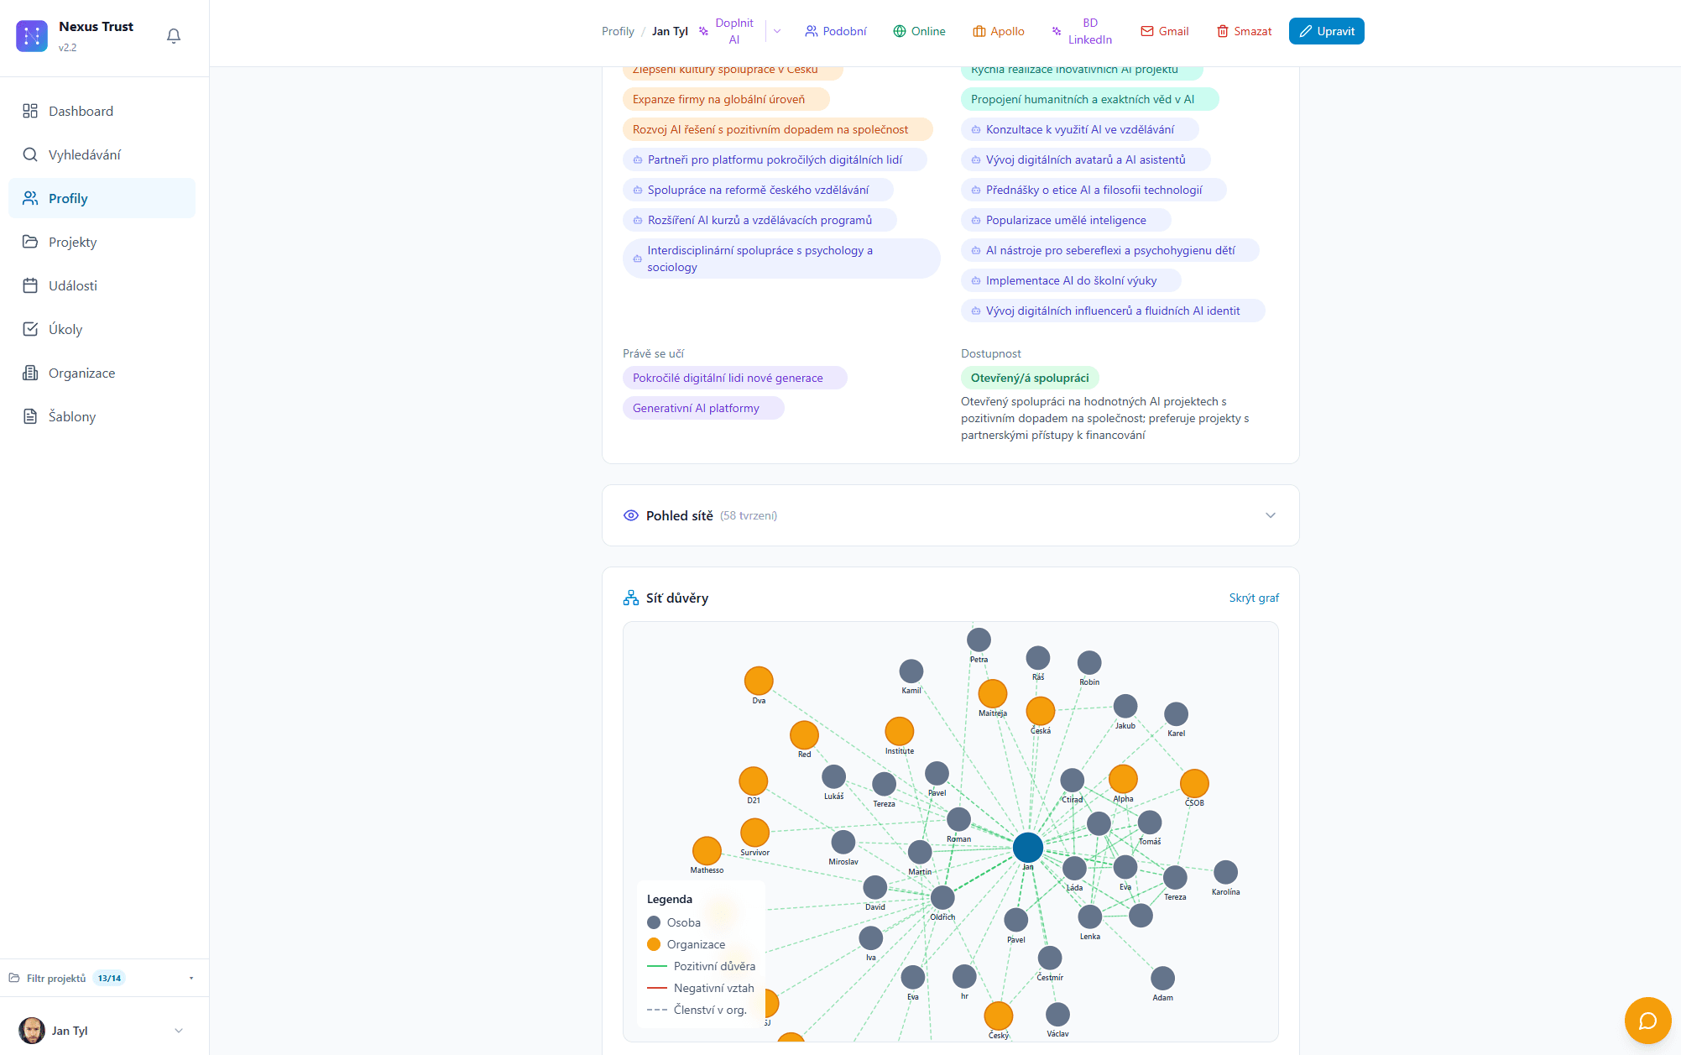Open the Události calendar section
The image size is (1681, 1055).
[x=71, y=285]
